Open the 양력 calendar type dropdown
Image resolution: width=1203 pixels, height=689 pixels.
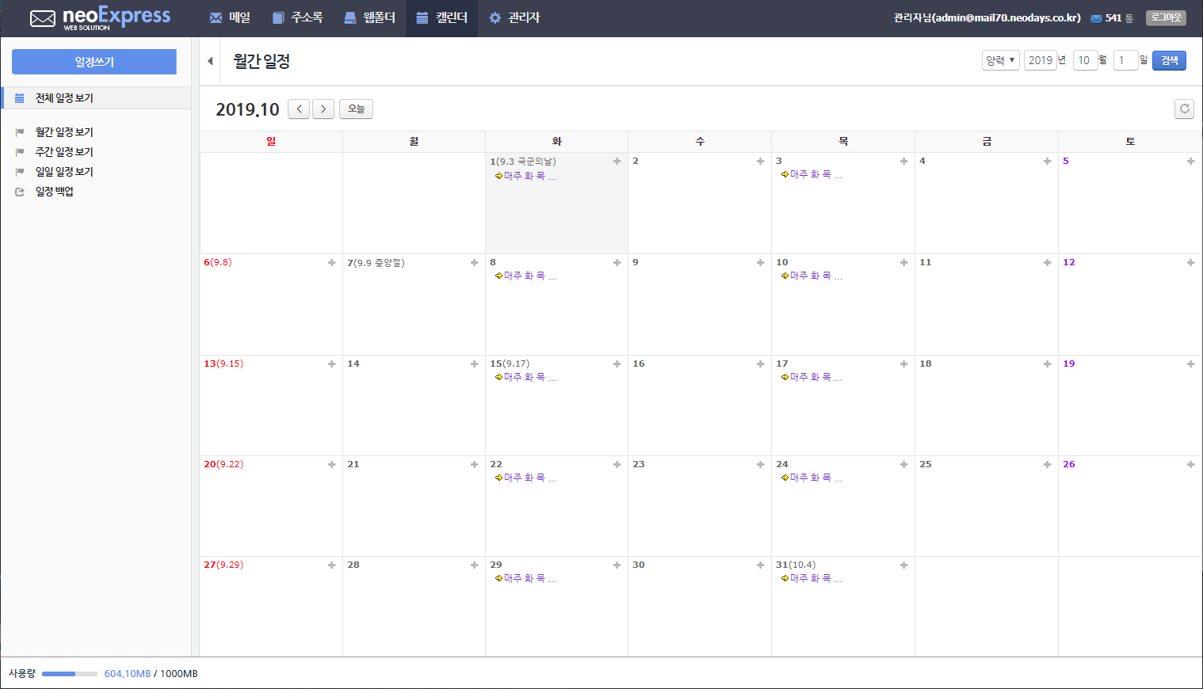[x=1001, y=60]
